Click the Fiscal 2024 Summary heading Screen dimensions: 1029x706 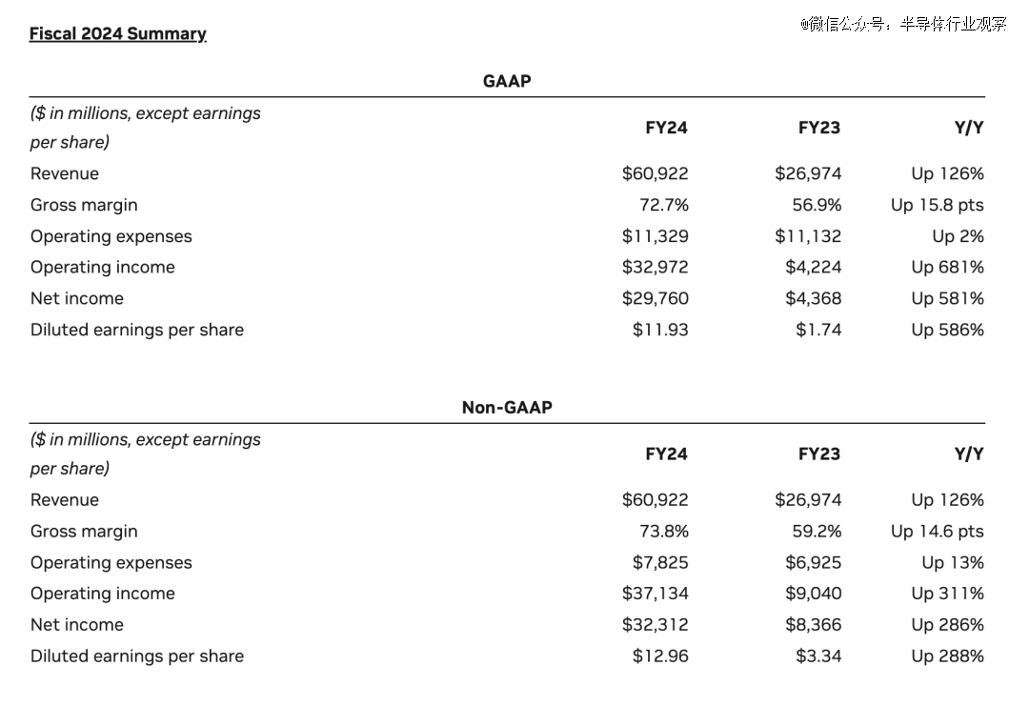point(118,33)
